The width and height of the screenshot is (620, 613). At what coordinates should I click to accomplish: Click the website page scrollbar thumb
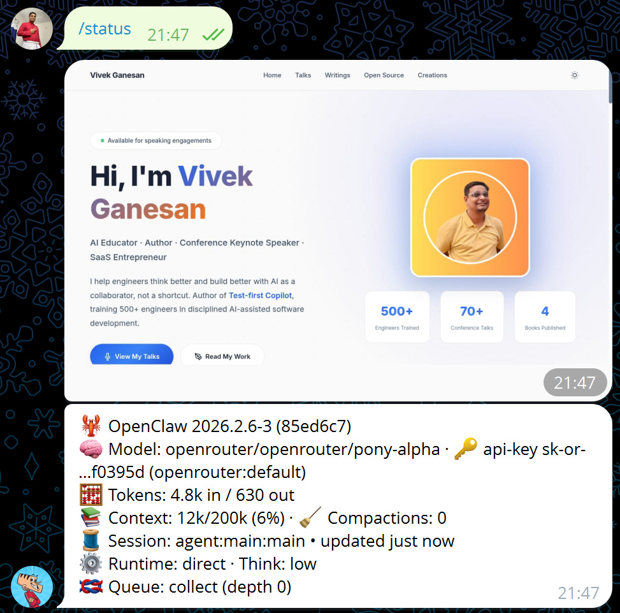point(610,86)
